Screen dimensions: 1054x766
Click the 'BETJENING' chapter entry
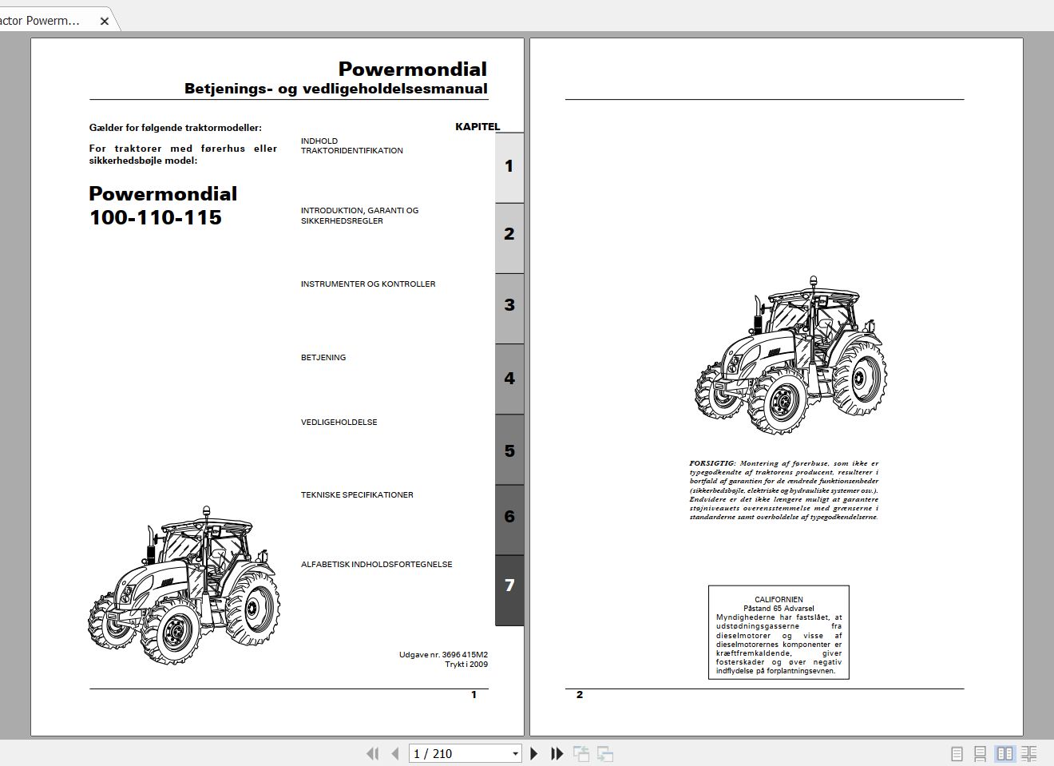pos(323,357)
